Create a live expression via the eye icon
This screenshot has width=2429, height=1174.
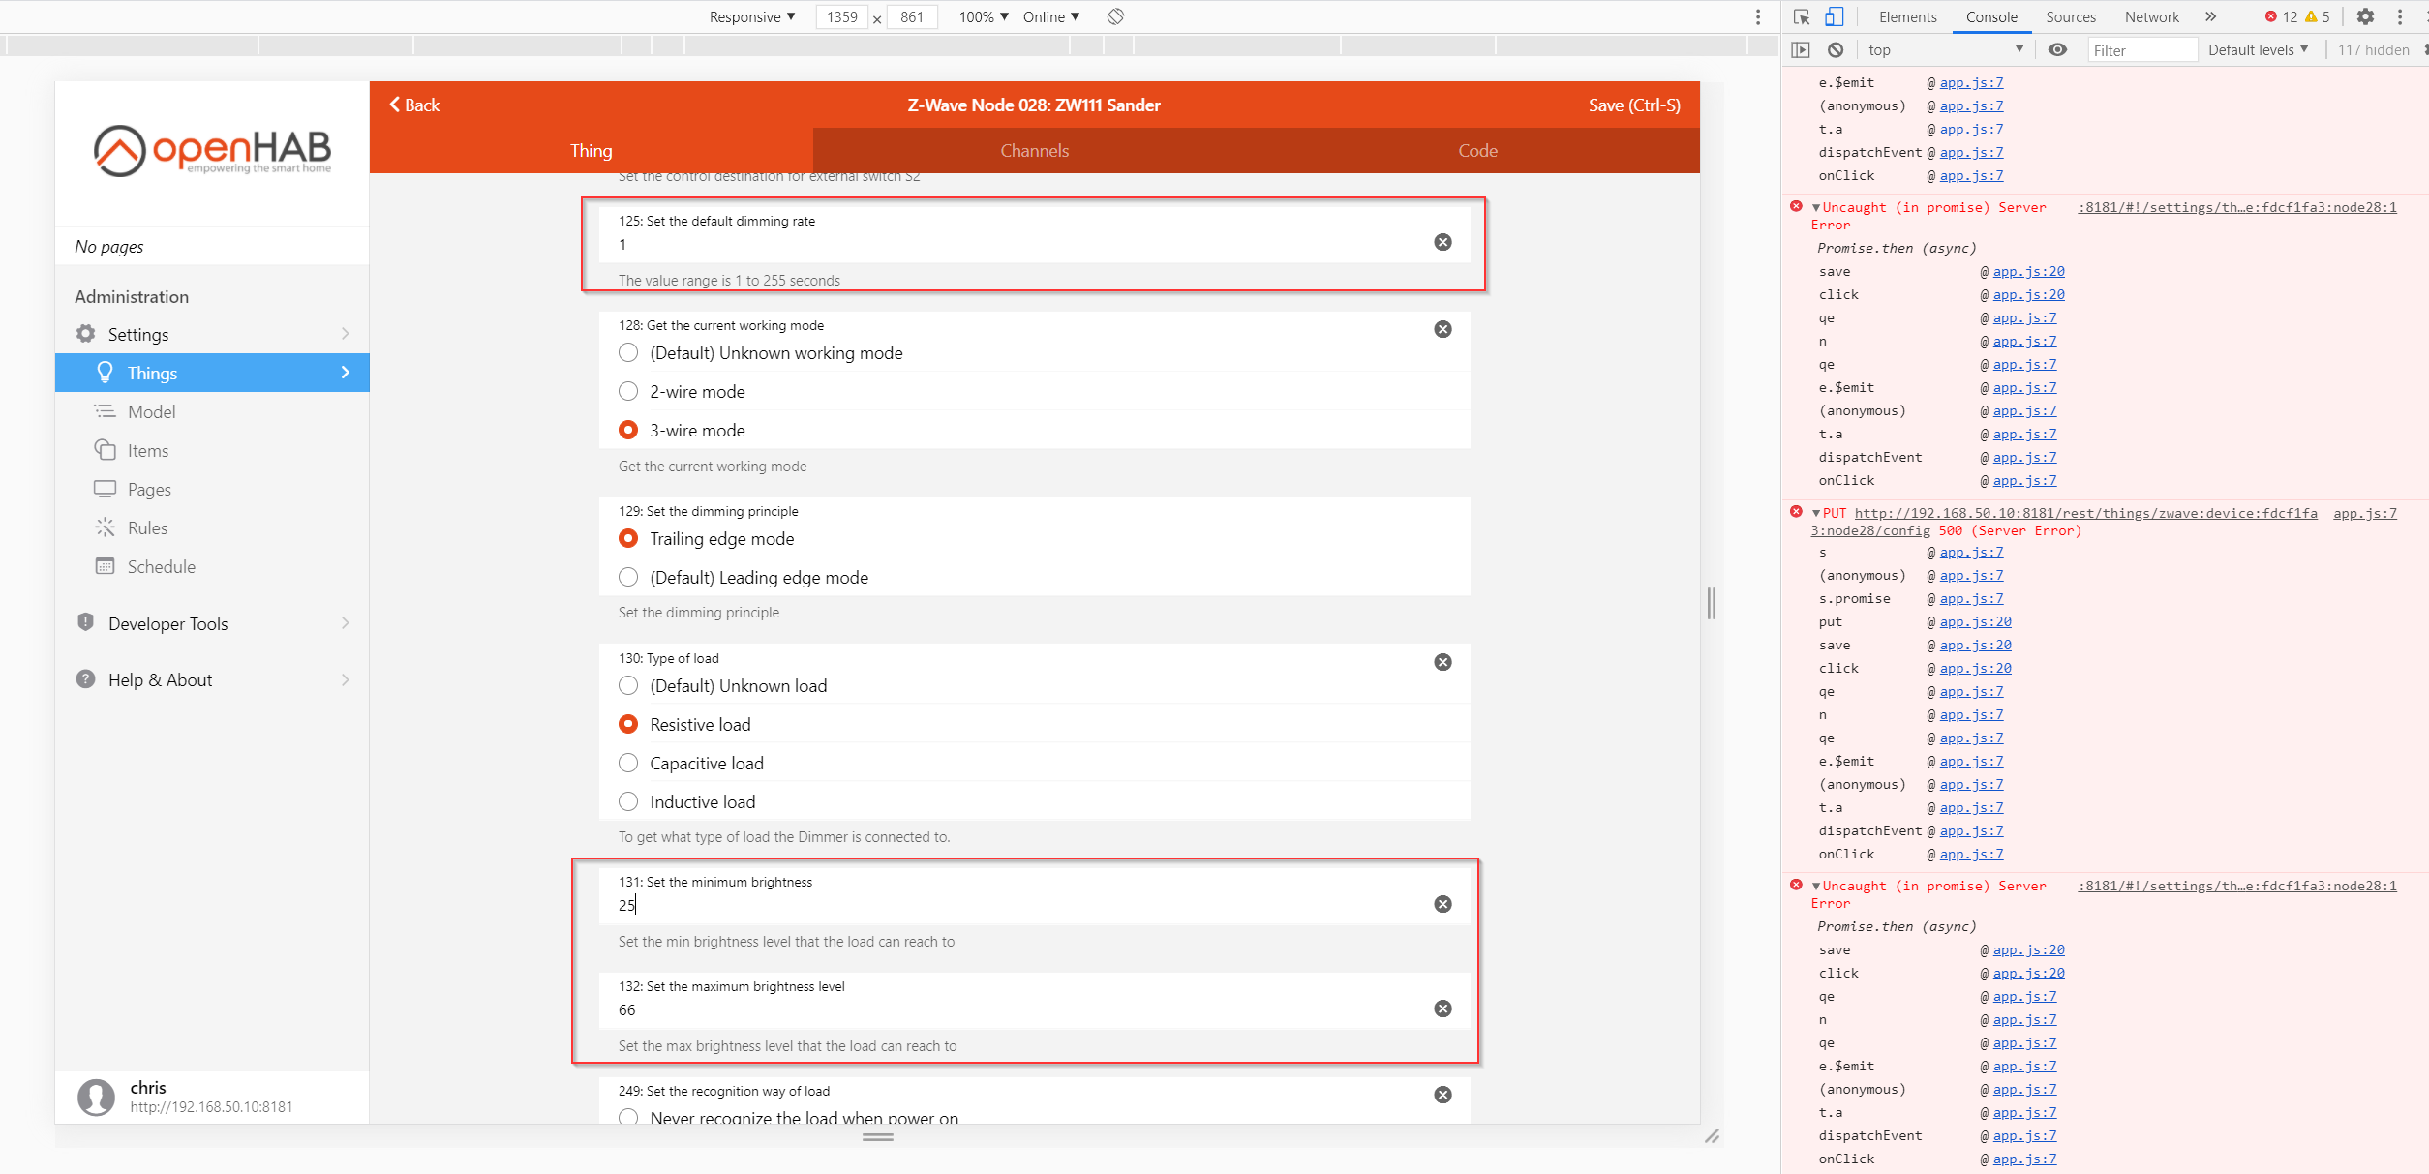tap(2058, 49)
